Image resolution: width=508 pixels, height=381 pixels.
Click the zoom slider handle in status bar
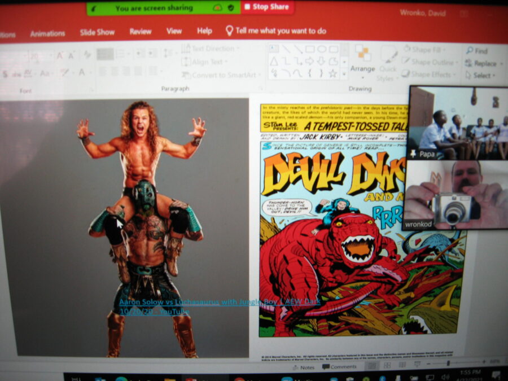click(x=448, y=363)
